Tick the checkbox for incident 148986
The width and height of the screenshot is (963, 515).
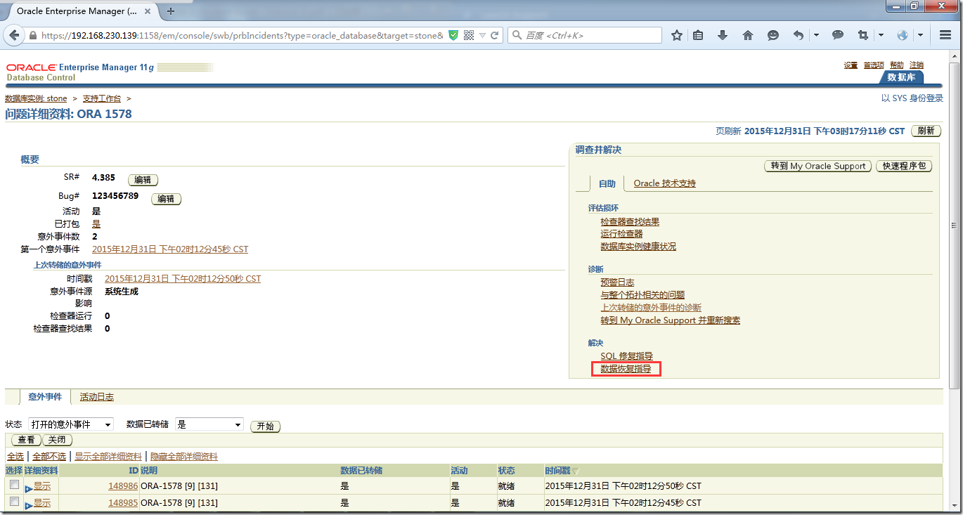click(14, 485)
